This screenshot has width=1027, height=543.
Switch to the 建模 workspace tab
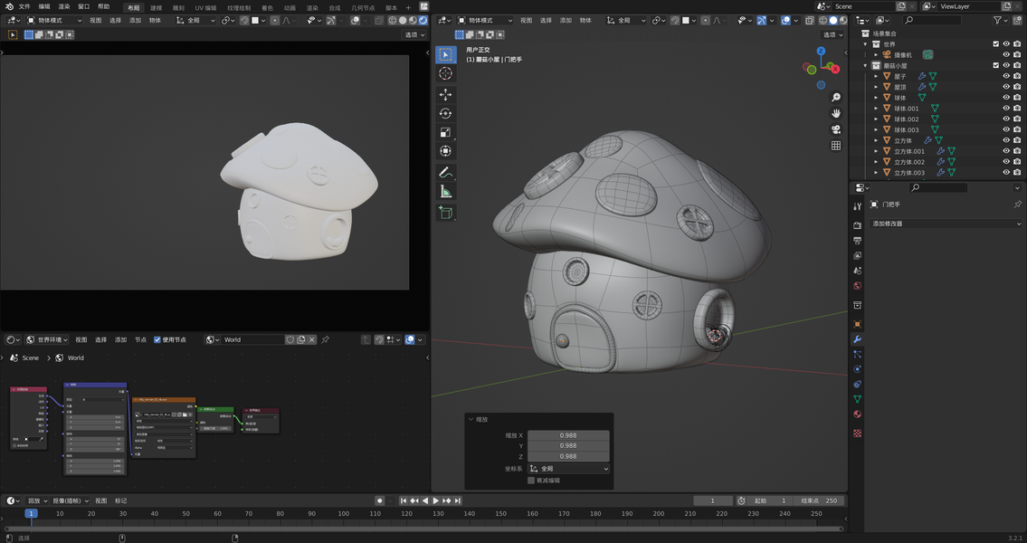[x=156, y=8]
